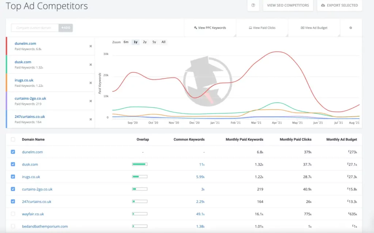Sort by Monthly Ad Budget header
Viewport: 374px width, 233px height.
click(341, 139)
